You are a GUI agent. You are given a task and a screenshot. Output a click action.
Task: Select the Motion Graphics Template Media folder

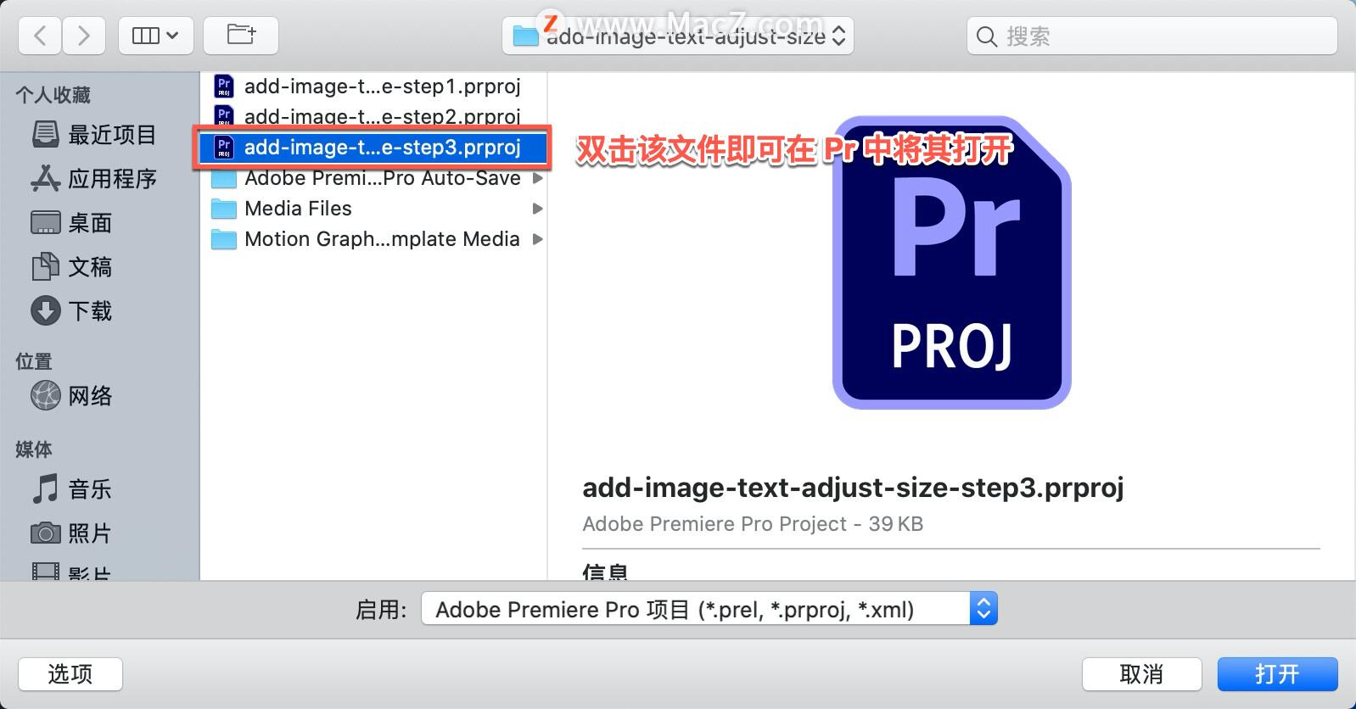(x=373, y=239)
